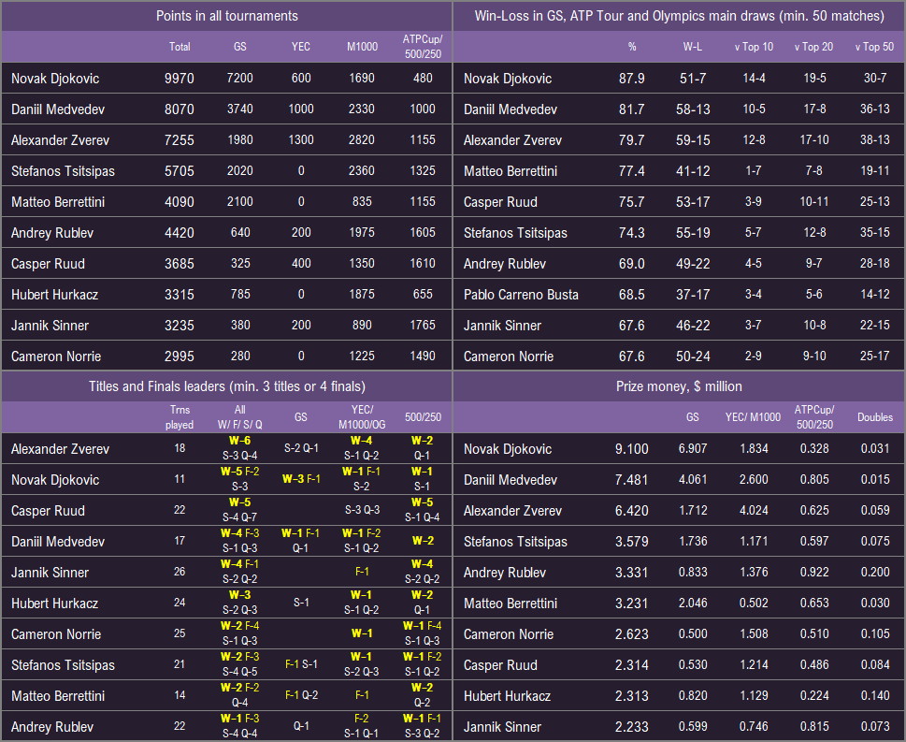Click Djokovic's GS prize money 6.907

point(693,448)
